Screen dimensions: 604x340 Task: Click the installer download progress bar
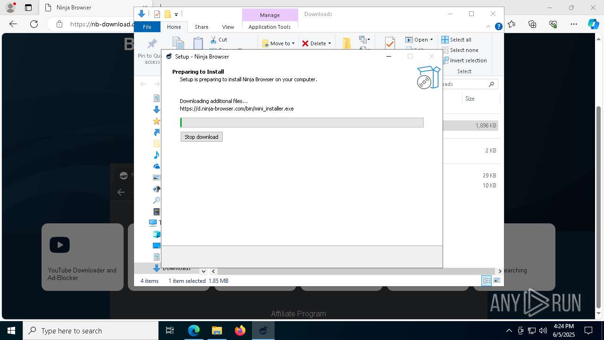pyautogui.click(x=302, y=123)
